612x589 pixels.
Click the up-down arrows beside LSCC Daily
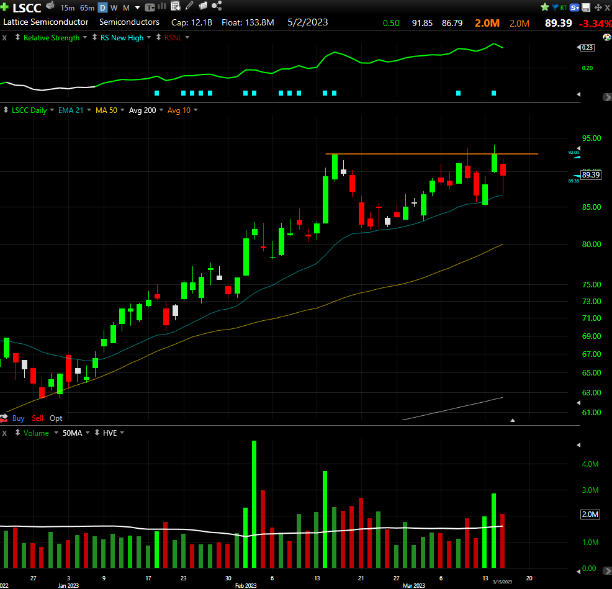[6, 110]
